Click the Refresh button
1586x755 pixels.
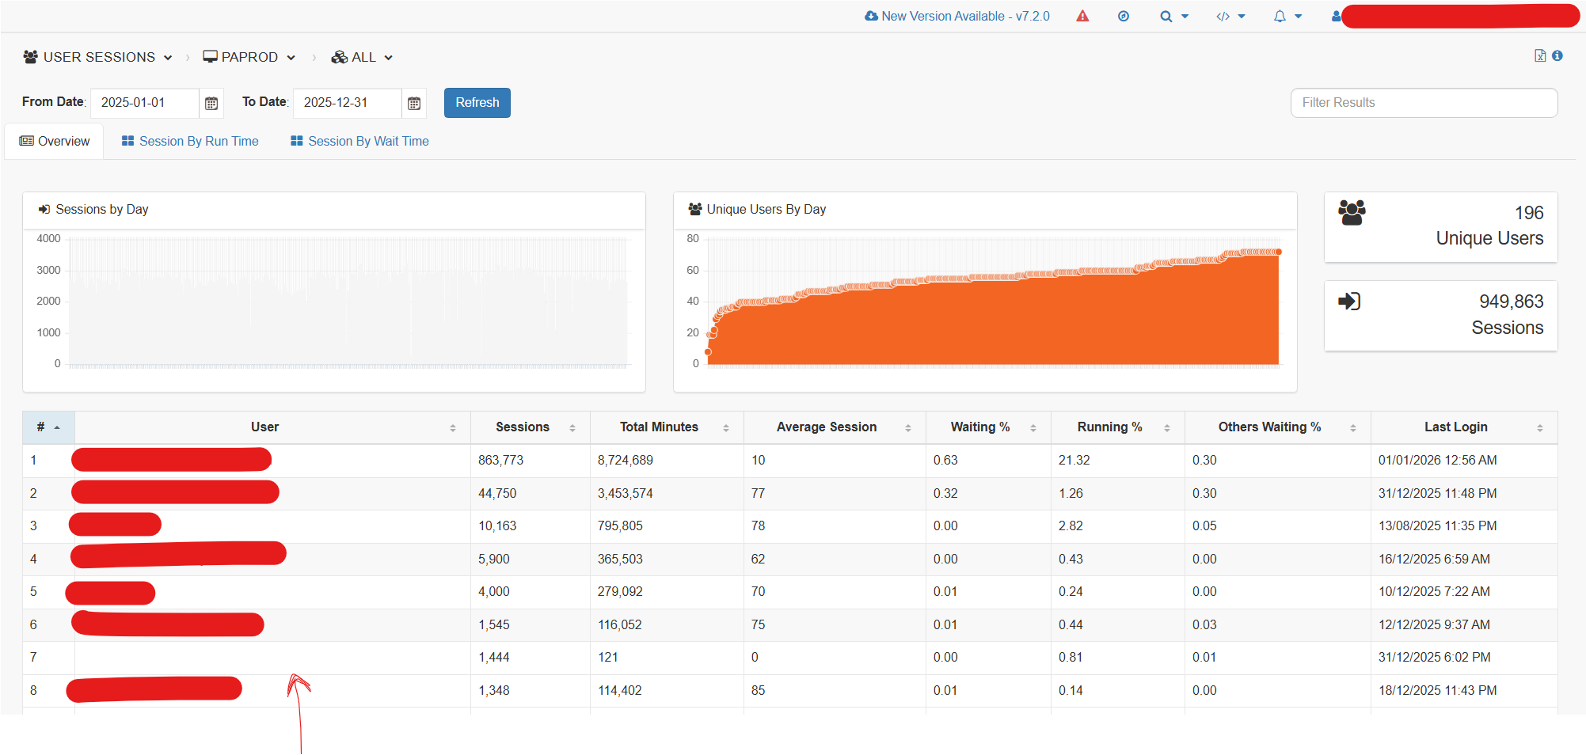point(477,103)
